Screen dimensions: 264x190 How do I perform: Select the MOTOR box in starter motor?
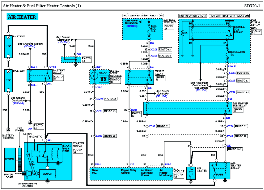[x=47, y=174]
